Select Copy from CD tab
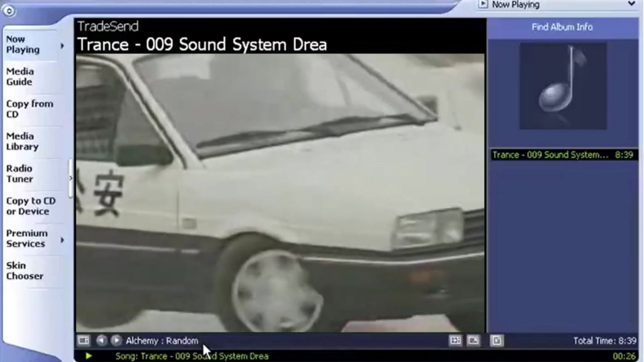The width and height of the screenshot is (644, 362). [29, 109]
